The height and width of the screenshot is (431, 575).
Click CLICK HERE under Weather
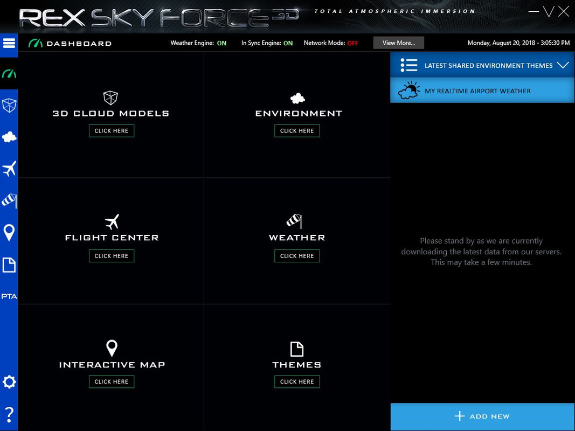tap(297, 256)
